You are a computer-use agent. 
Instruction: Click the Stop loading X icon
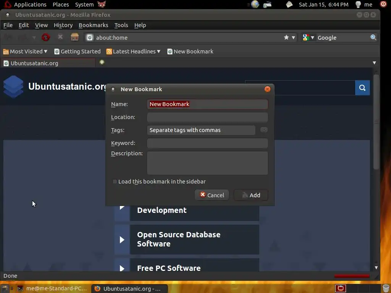pyautogui.click(x=60, y=37)
